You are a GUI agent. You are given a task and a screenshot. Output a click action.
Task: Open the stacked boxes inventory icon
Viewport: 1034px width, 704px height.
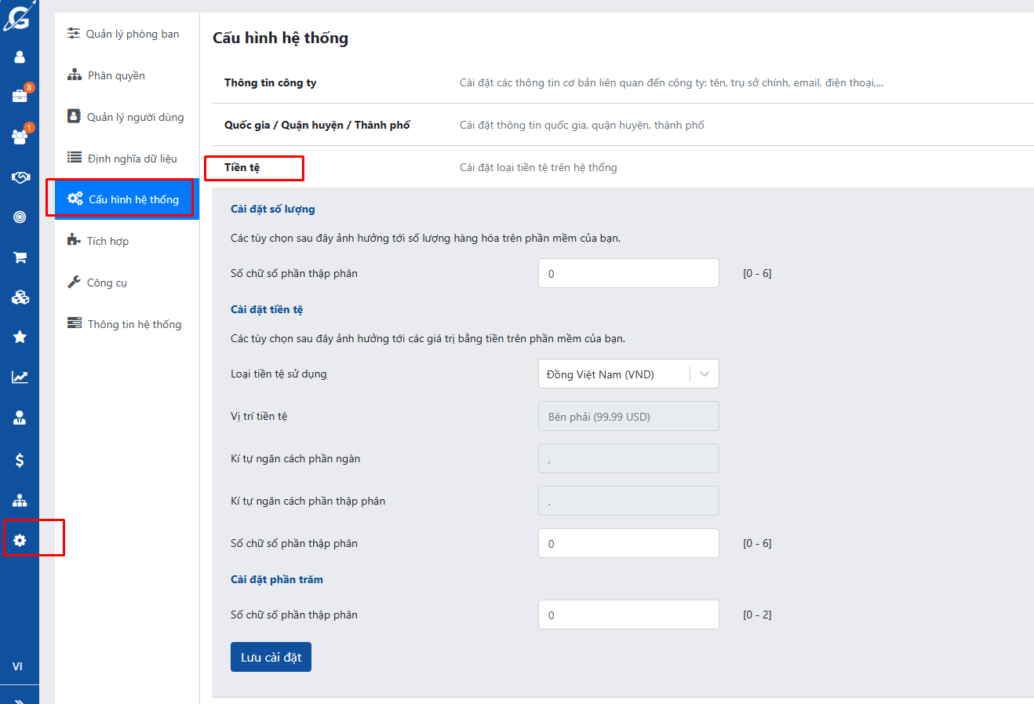20,297
